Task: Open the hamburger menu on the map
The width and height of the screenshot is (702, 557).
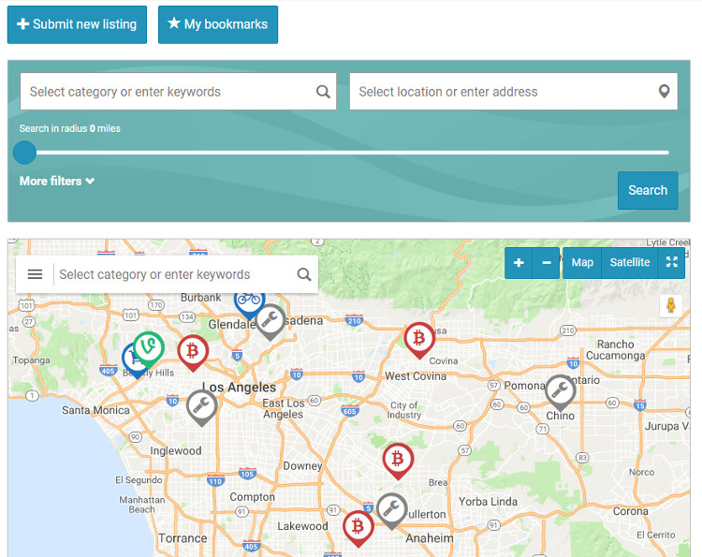Action: click(35, 274)
